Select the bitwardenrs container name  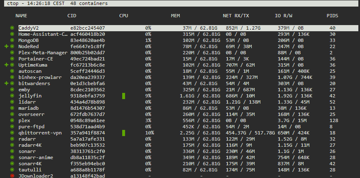(x=35, y=83)
